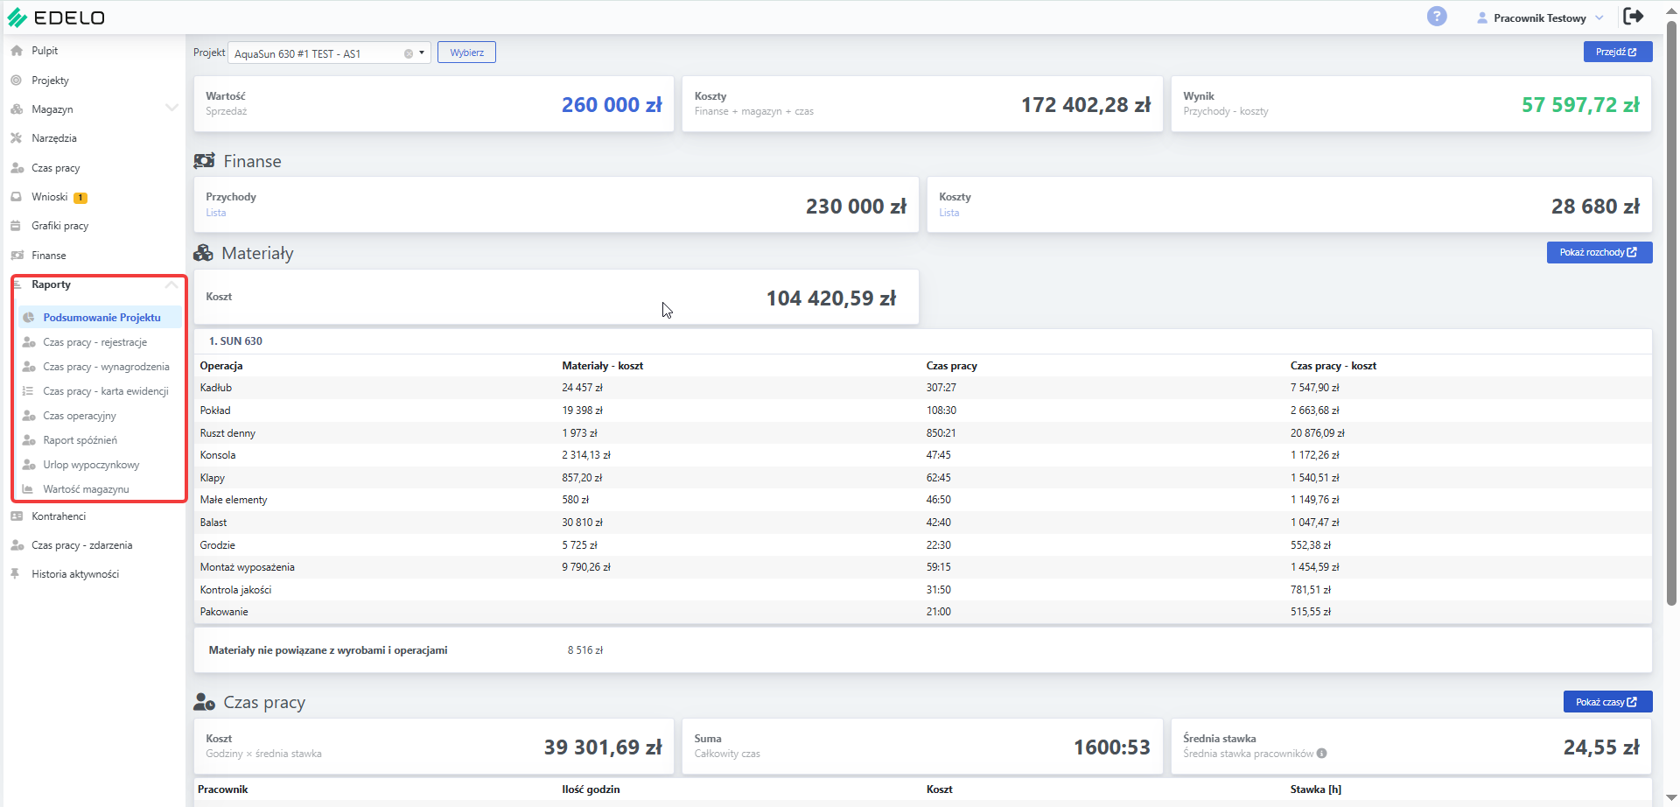
Task: Open Pulpit from the sidebar
Action: (45, 51)
